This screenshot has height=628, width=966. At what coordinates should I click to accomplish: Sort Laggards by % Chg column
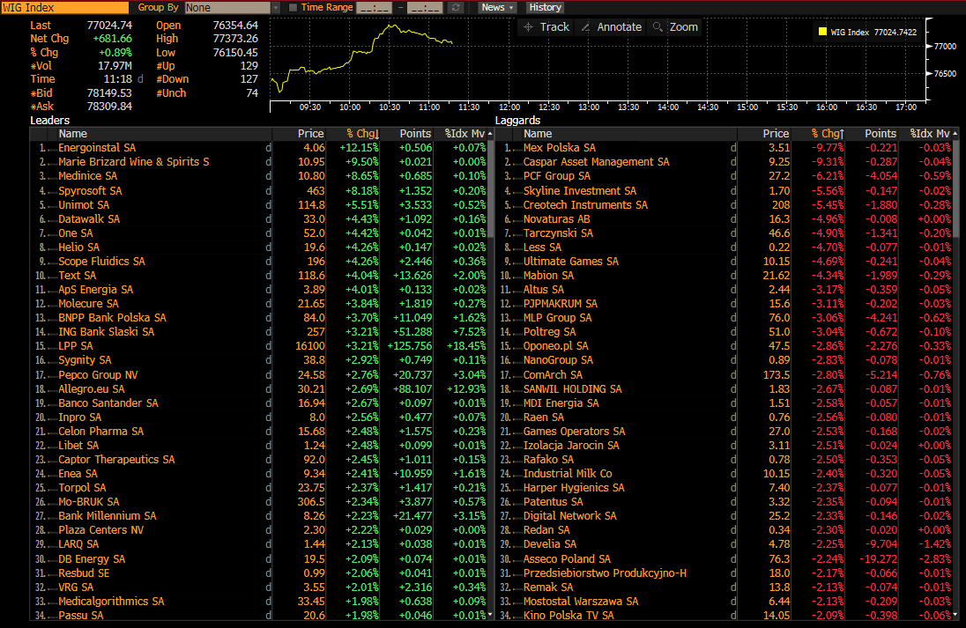pos(828,134)
